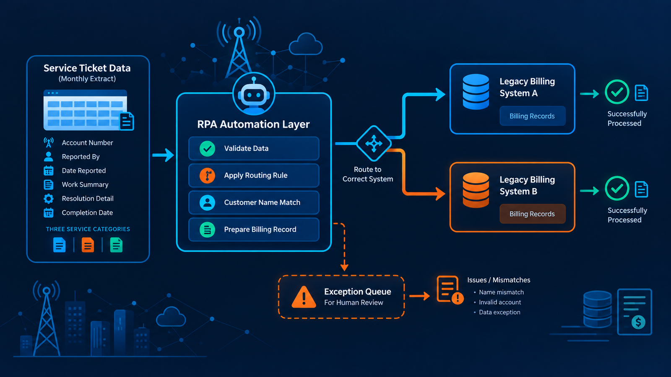Viewport: 671px width, 377px height.
Task: Click the 'THREE SERVICE CATEGORIES' heading
Action: point(88,229)
